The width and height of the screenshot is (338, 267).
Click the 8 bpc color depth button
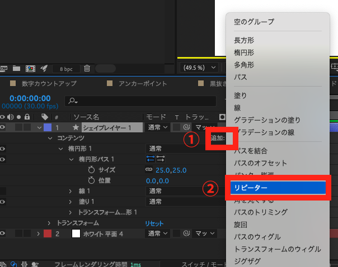pos(66,69)
